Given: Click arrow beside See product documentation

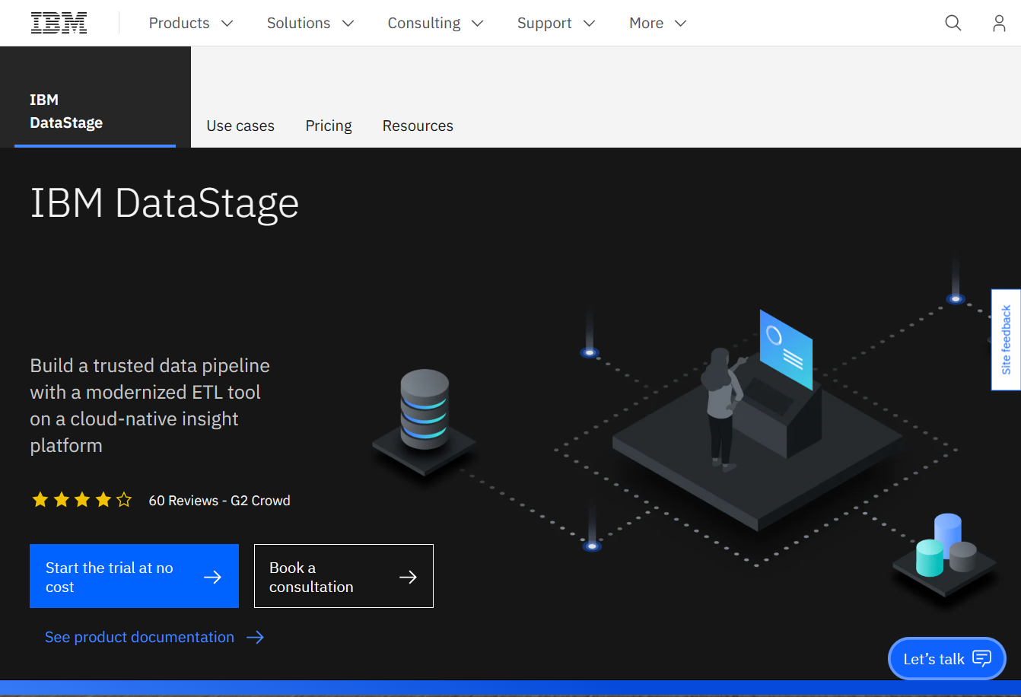Looking at the screenshot, I should 256,637.
